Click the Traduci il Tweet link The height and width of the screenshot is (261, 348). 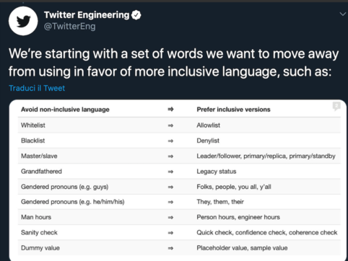tap(37, 88)
